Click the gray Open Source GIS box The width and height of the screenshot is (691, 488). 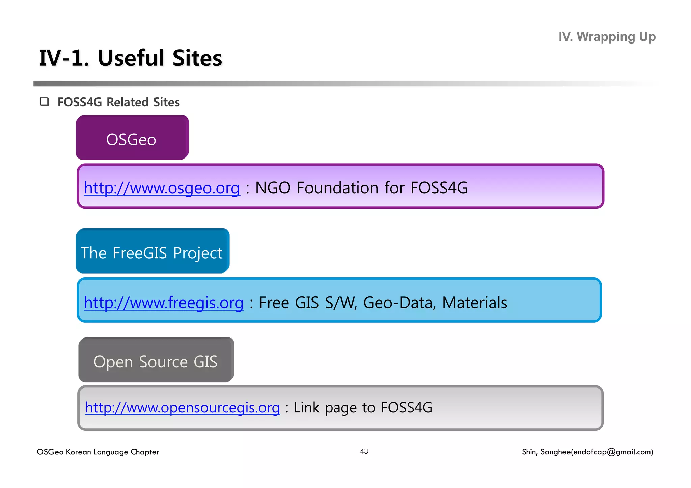[x=156, y=360]
